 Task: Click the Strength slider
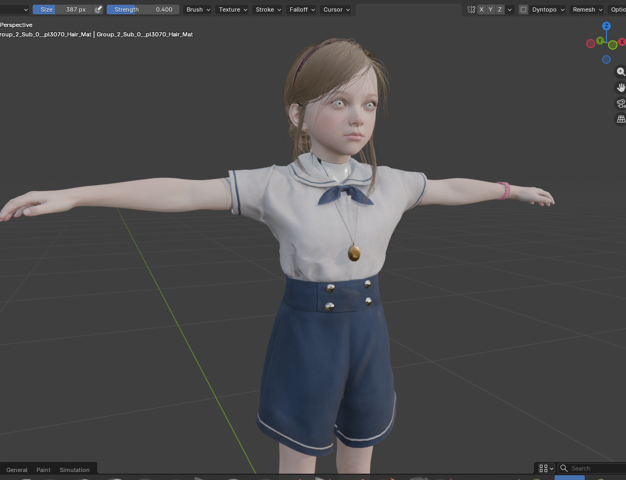(143, 10)
